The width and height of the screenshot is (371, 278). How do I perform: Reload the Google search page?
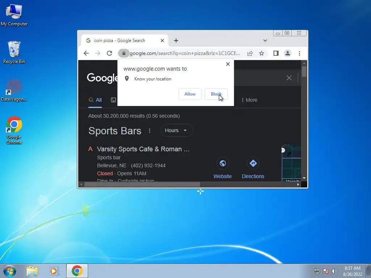tap(109, 53)
